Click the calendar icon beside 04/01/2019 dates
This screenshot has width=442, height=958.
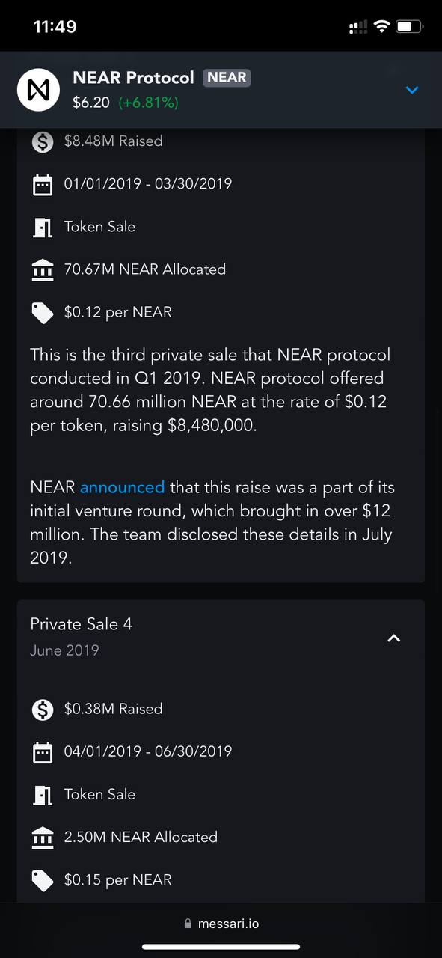(43, 752)
